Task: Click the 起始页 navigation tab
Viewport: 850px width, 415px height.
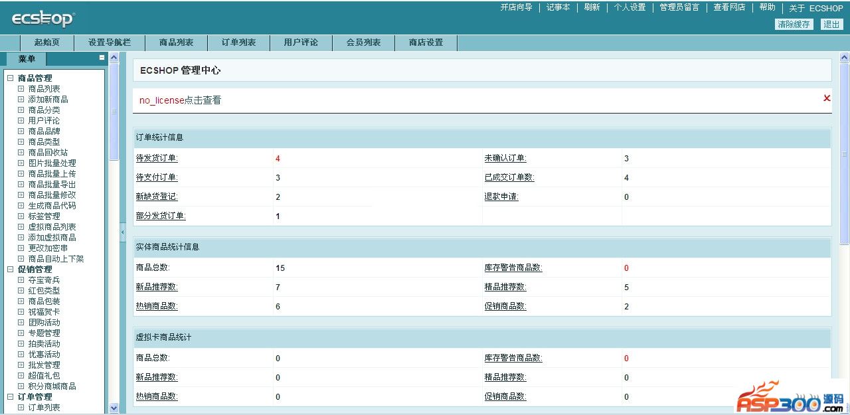Action: (47, 42)
